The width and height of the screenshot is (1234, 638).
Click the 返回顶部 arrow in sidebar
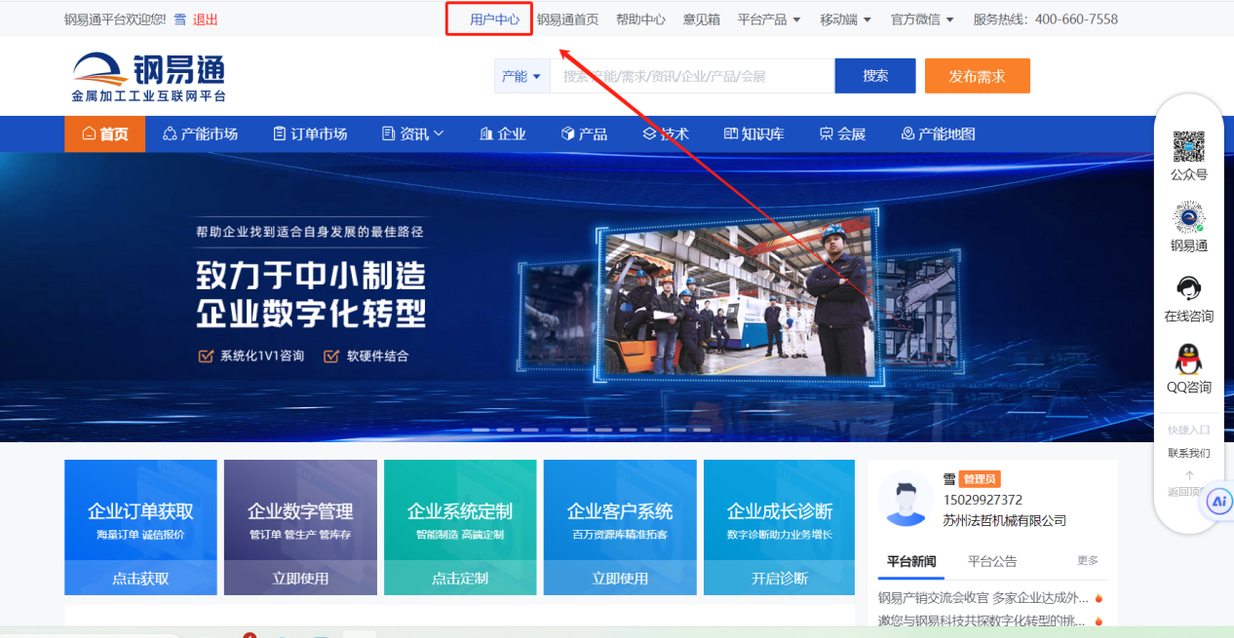pyautogui.click(x=1188, y=476)
